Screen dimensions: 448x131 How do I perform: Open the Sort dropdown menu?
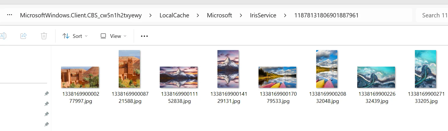click(75, 36)
